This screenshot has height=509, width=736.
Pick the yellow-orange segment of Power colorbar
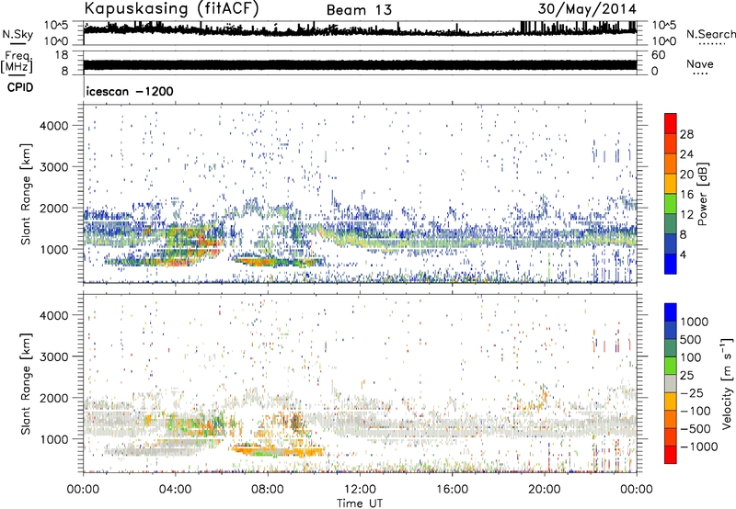[x=671, y=183]
